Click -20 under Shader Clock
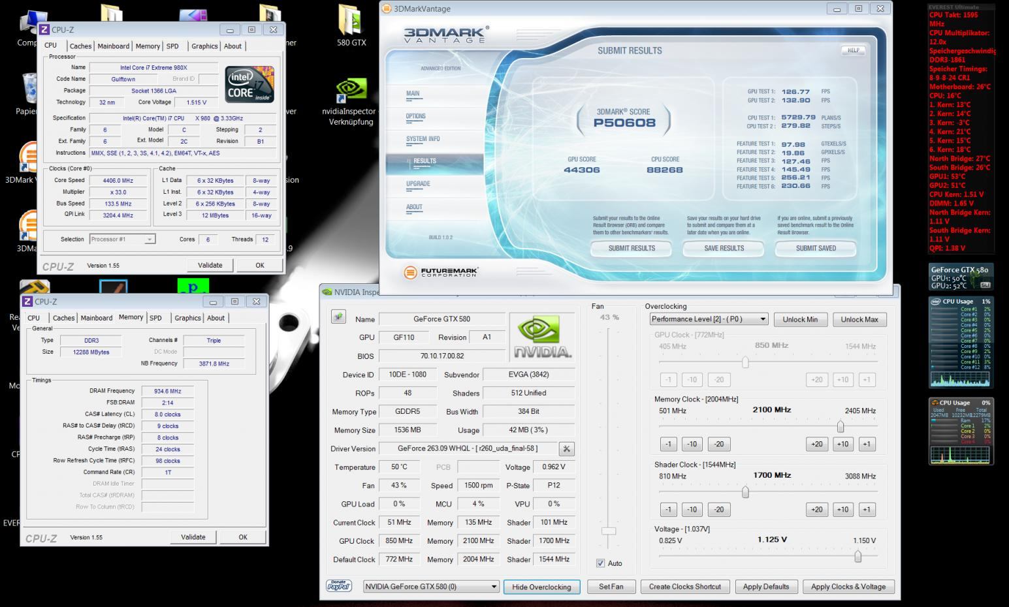The width and height of the screenshot is (1009, 607). (718, 509)
